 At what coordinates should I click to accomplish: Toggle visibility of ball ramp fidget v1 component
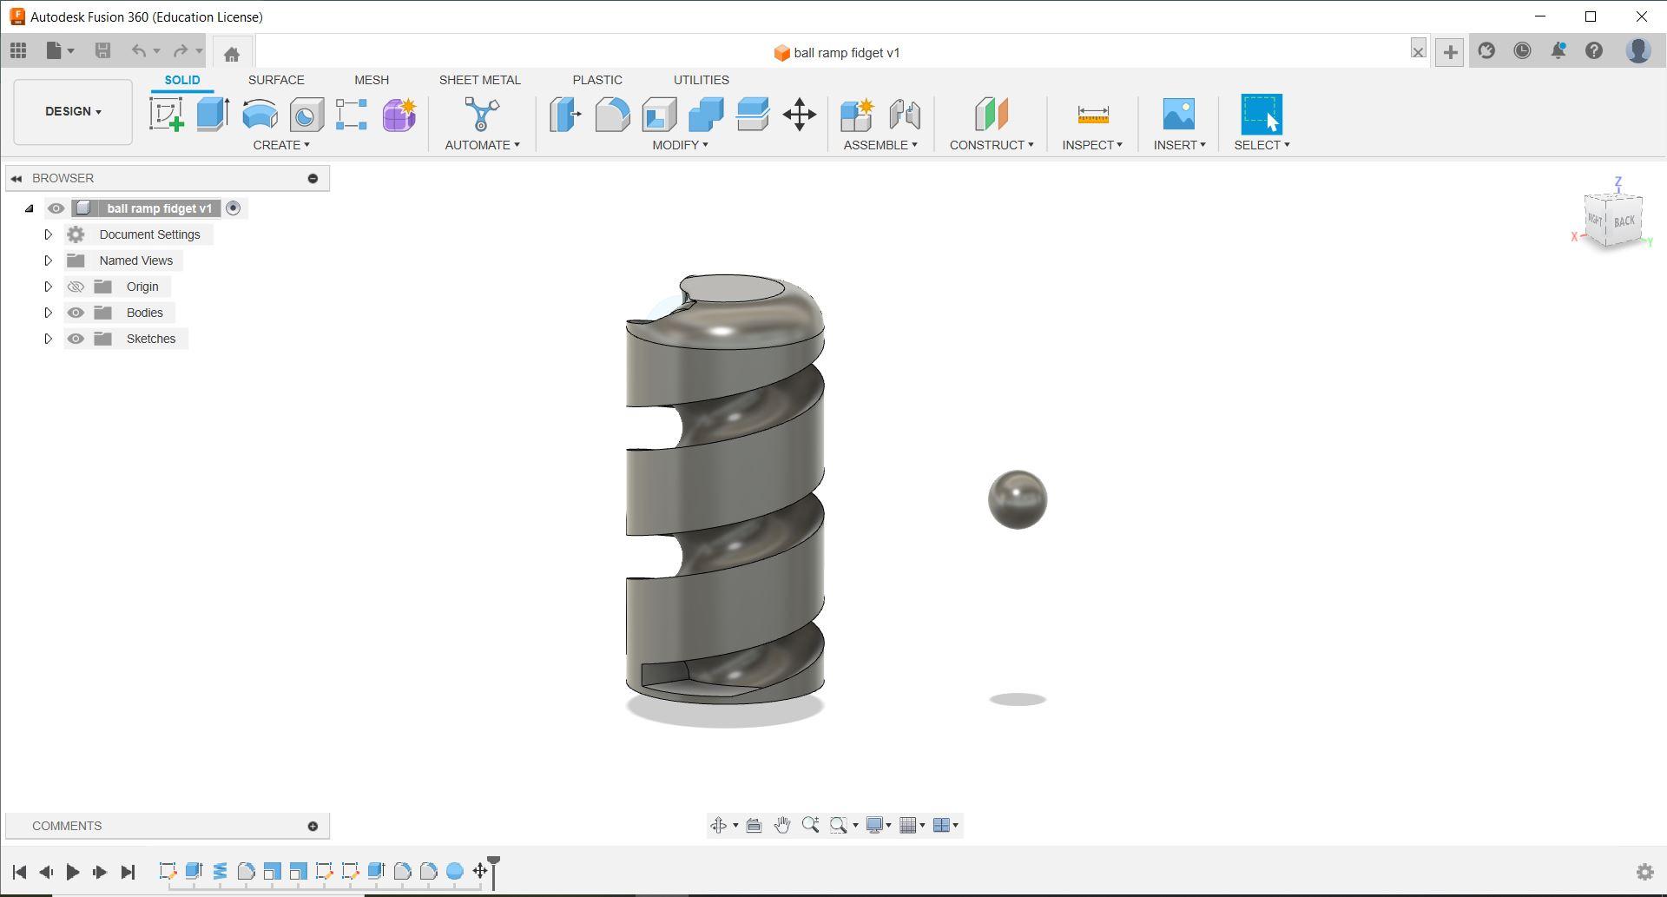pos(56,208)
